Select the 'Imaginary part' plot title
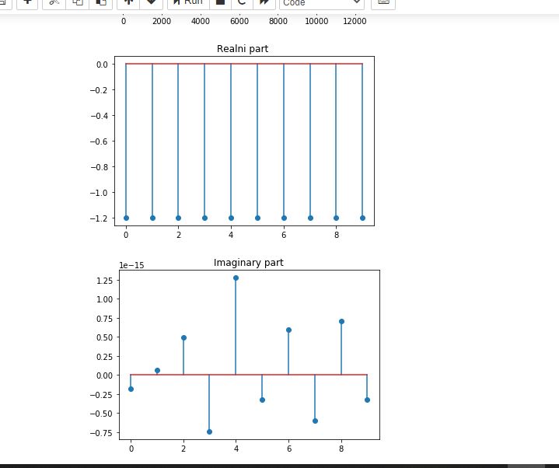 coord(249,263)
